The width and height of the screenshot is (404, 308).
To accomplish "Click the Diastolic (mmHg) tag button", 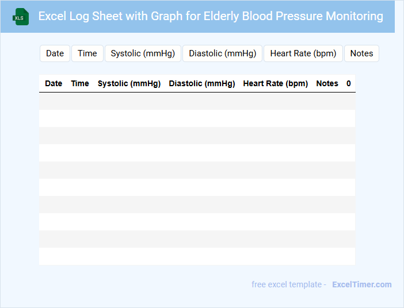I will coord(222,53).
